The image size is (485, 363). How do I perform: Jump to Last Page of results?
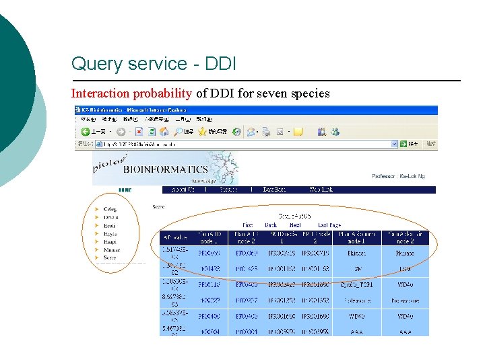pos(329,225)
